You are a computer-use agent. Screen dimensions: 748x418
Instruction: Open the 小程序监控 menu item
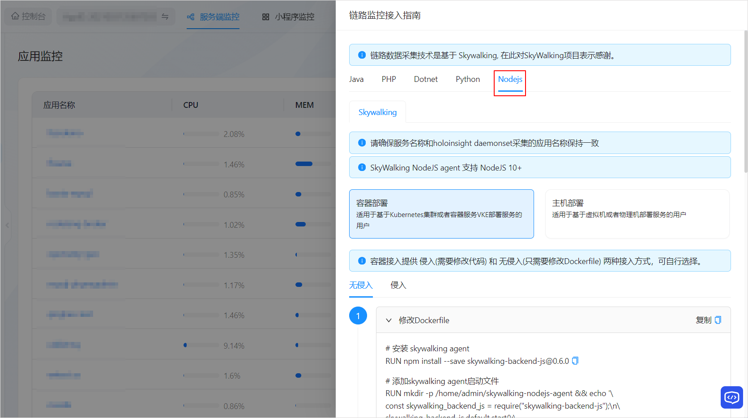(288, 17)
